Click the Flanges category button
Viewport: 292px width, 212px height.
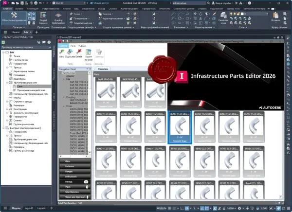tap(75, 172)
